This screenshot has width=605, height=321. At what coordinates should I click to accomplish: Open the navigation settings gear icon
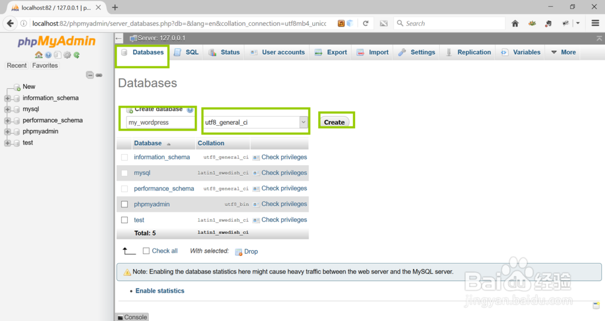[x=67, y=55]
